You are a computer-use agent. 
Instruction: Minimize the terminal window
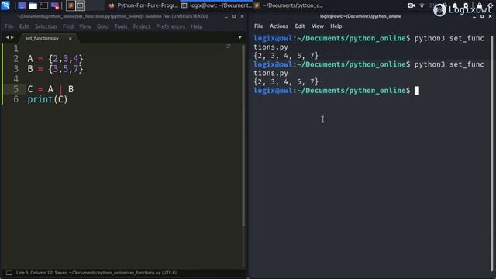pos(474,16)
